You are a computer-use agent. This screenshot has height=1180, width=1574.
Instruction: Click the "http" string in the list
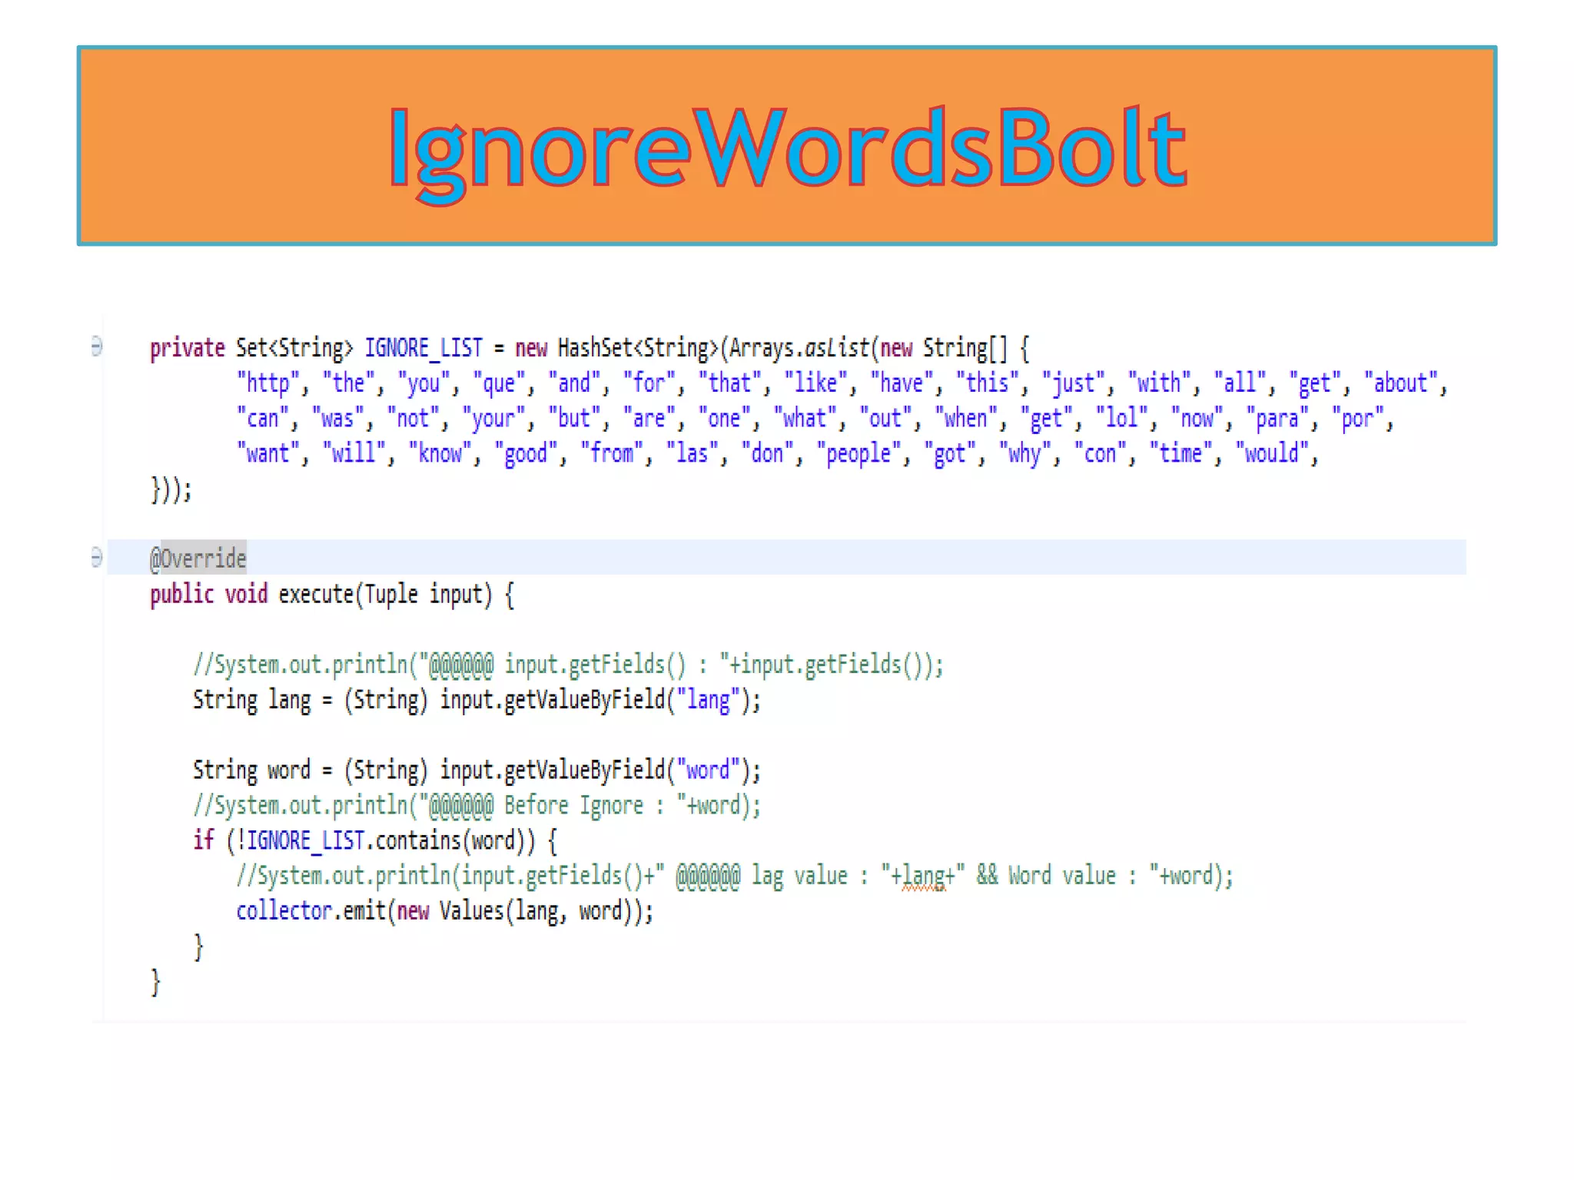click(x=268, y=383)
